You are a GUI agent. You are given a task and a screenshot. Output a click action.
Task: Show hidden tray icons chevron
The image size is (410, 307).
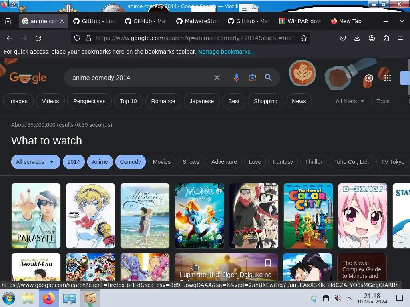click(x=349, y=298)
